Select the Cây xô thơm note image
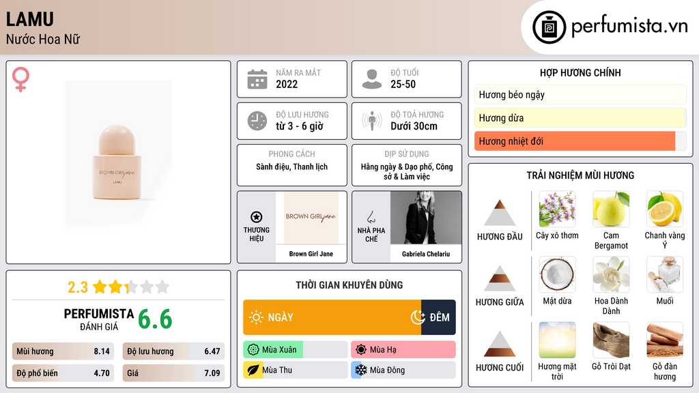Screen dimensions: 699x393 click(x=557, y=209)
